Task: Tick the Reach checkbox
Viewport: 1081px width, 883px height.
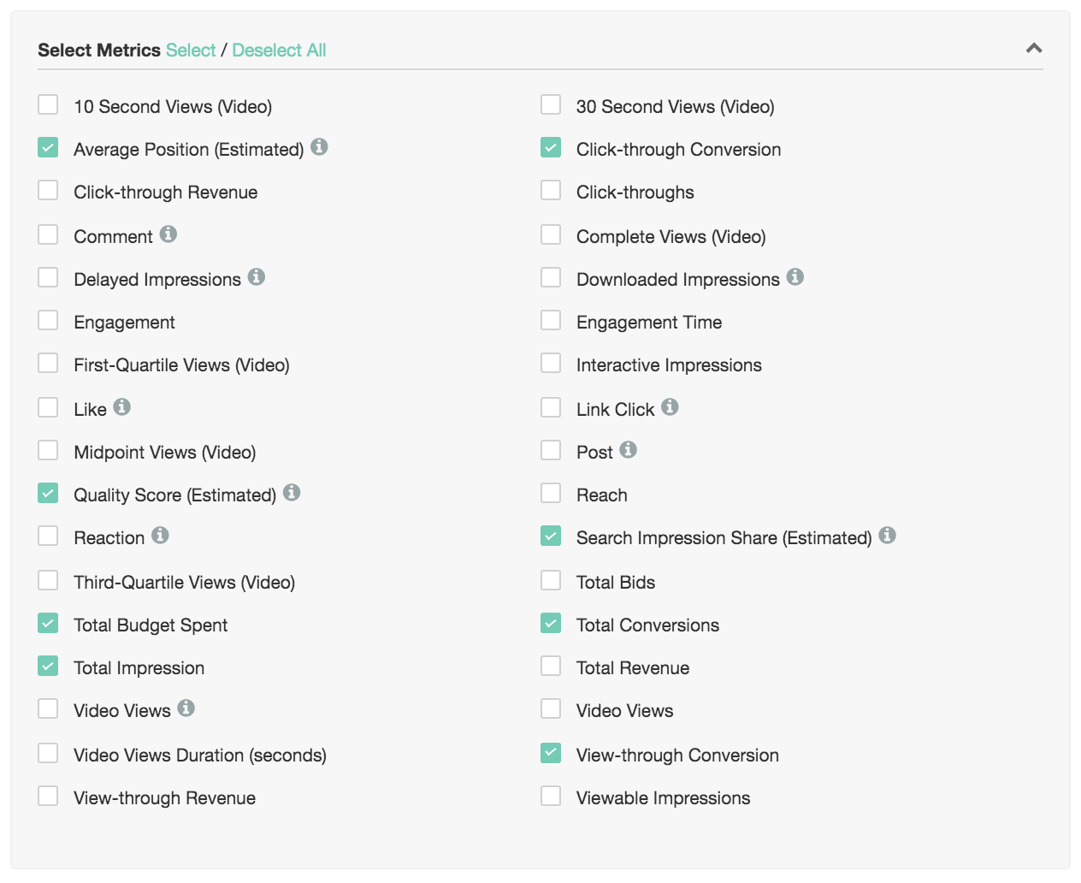Action: point(551,494)
